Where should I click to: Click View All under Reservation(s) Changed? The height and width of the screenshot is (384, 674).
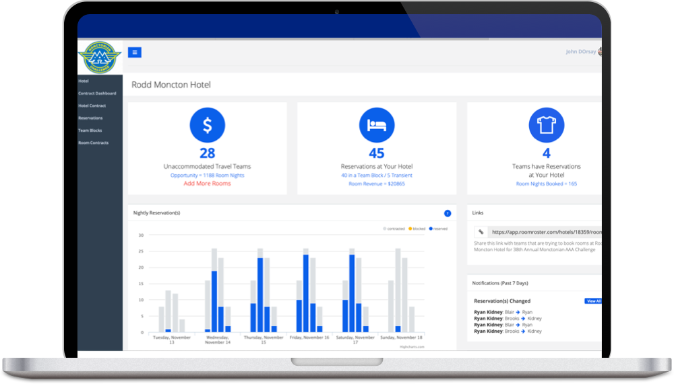(x=593, y=301)
